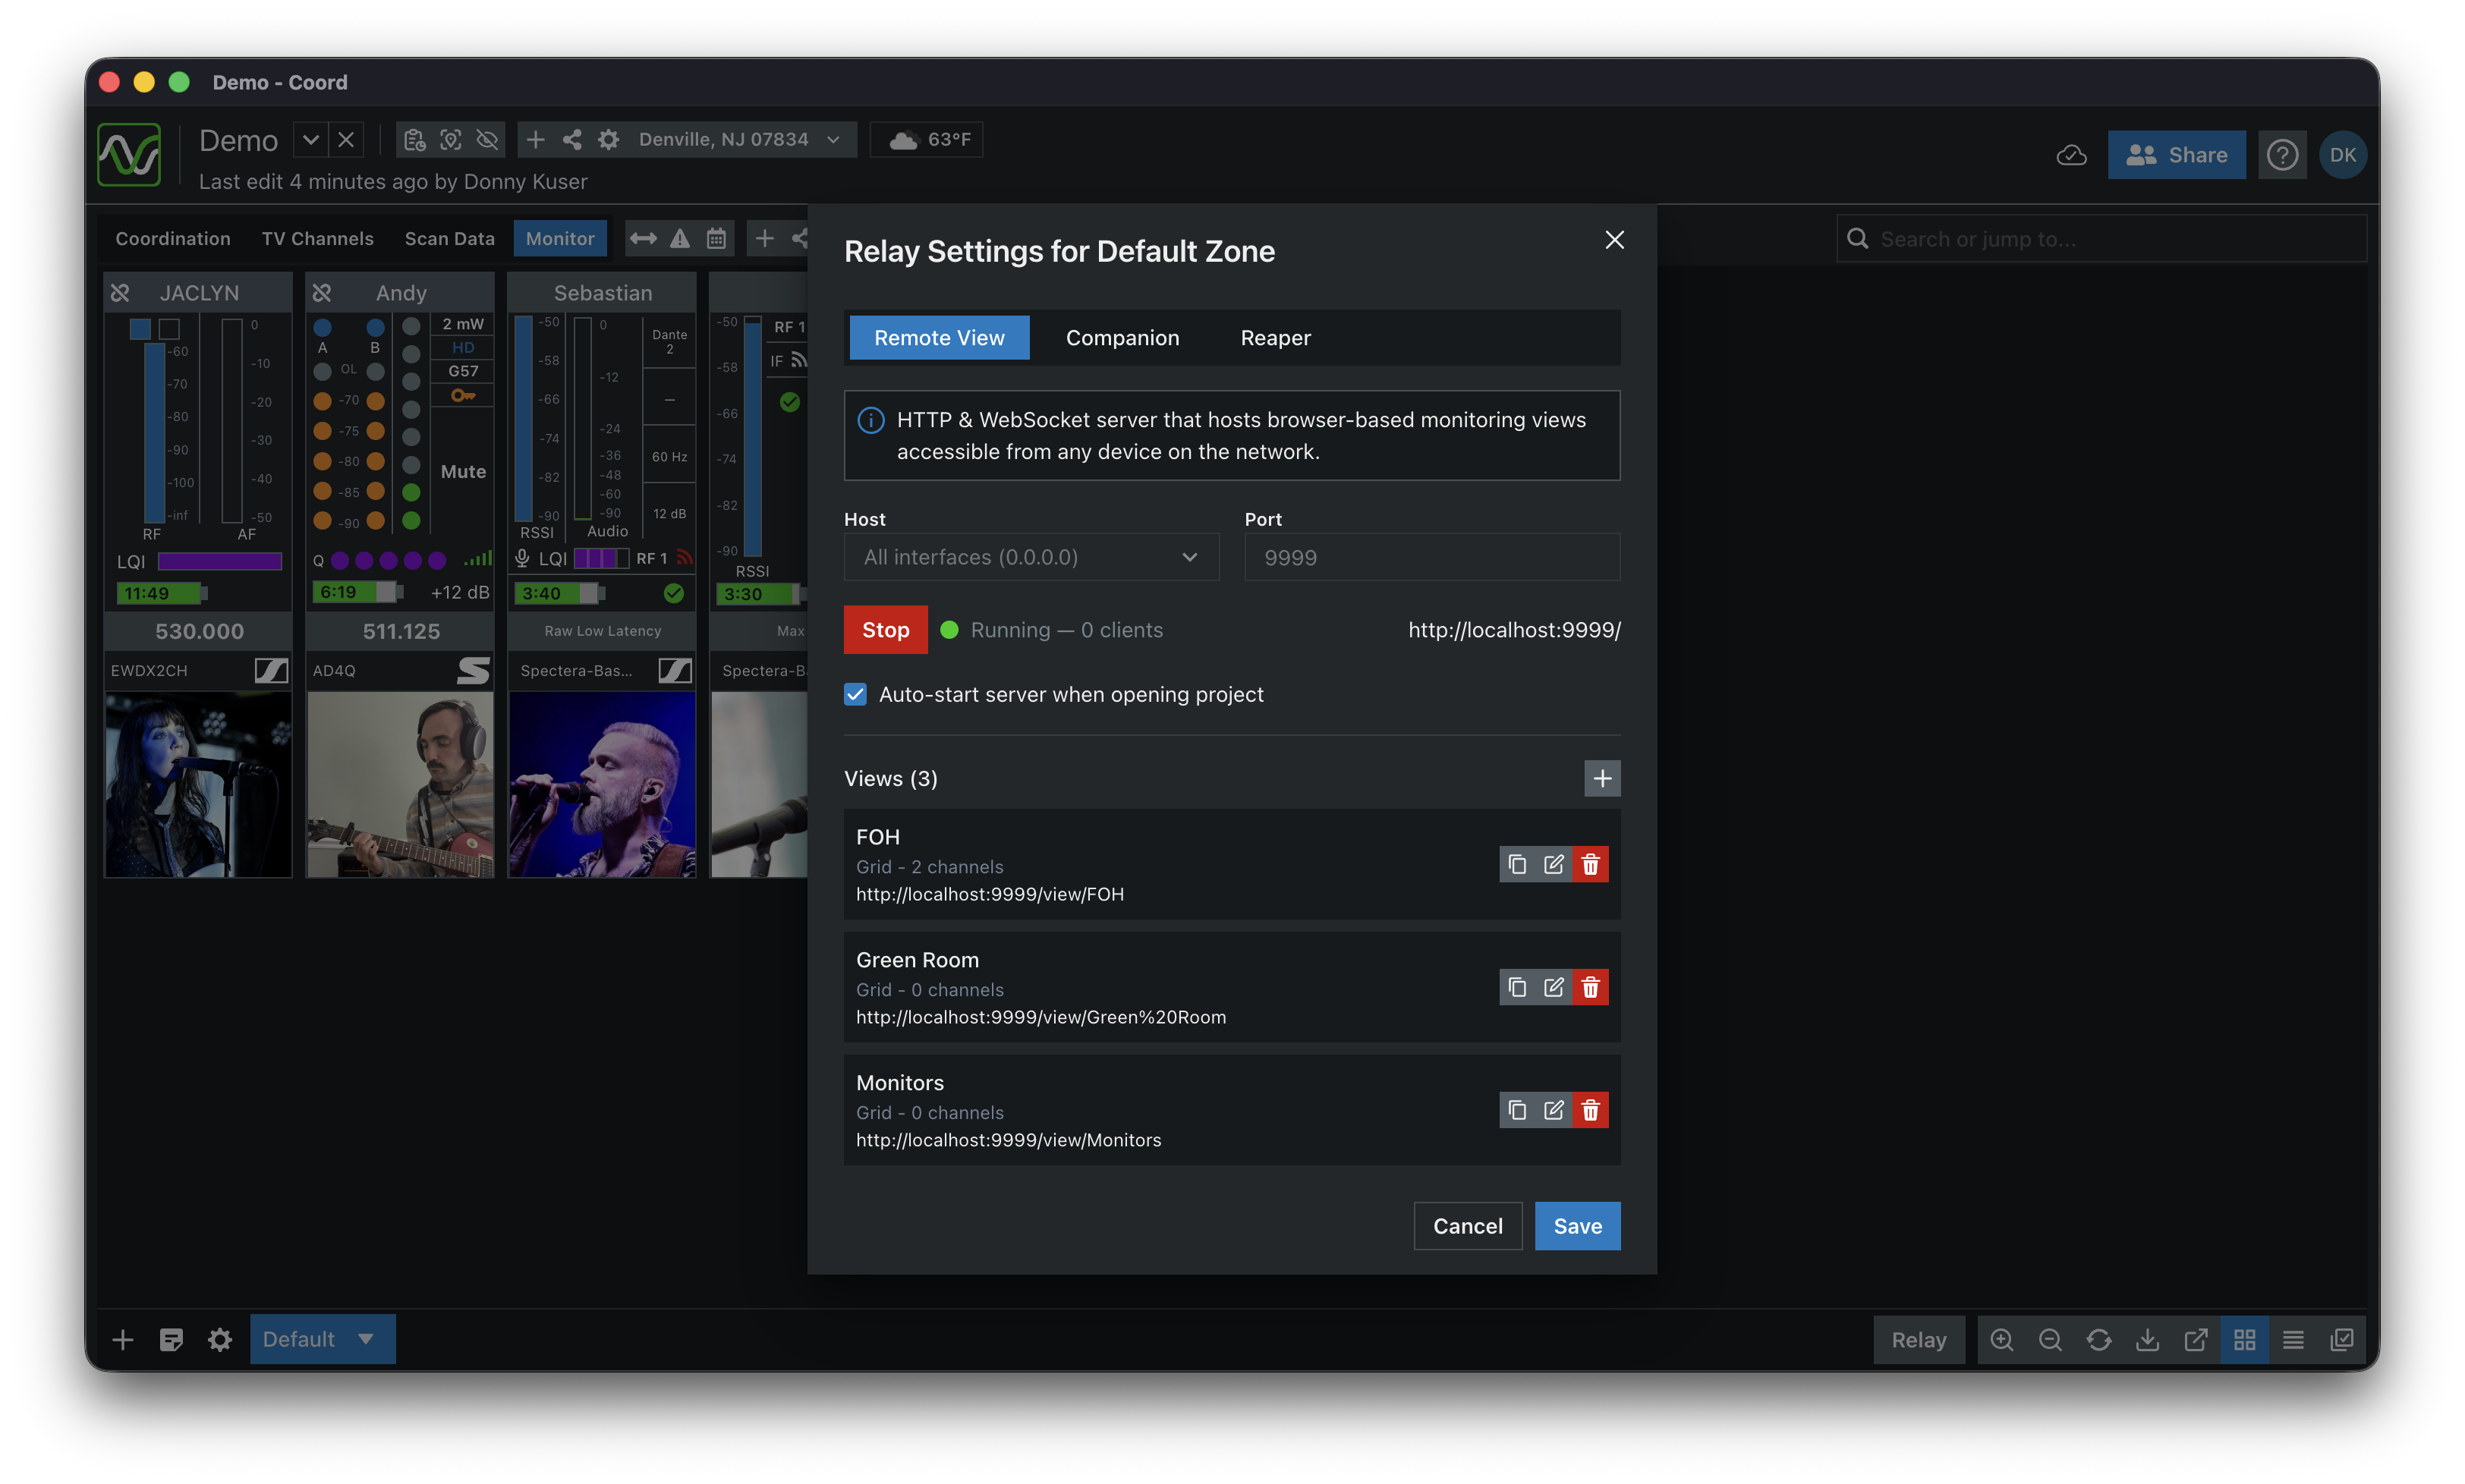Add a new view with plus icon
The image size is (2465, 1484).
[1602, 778]
